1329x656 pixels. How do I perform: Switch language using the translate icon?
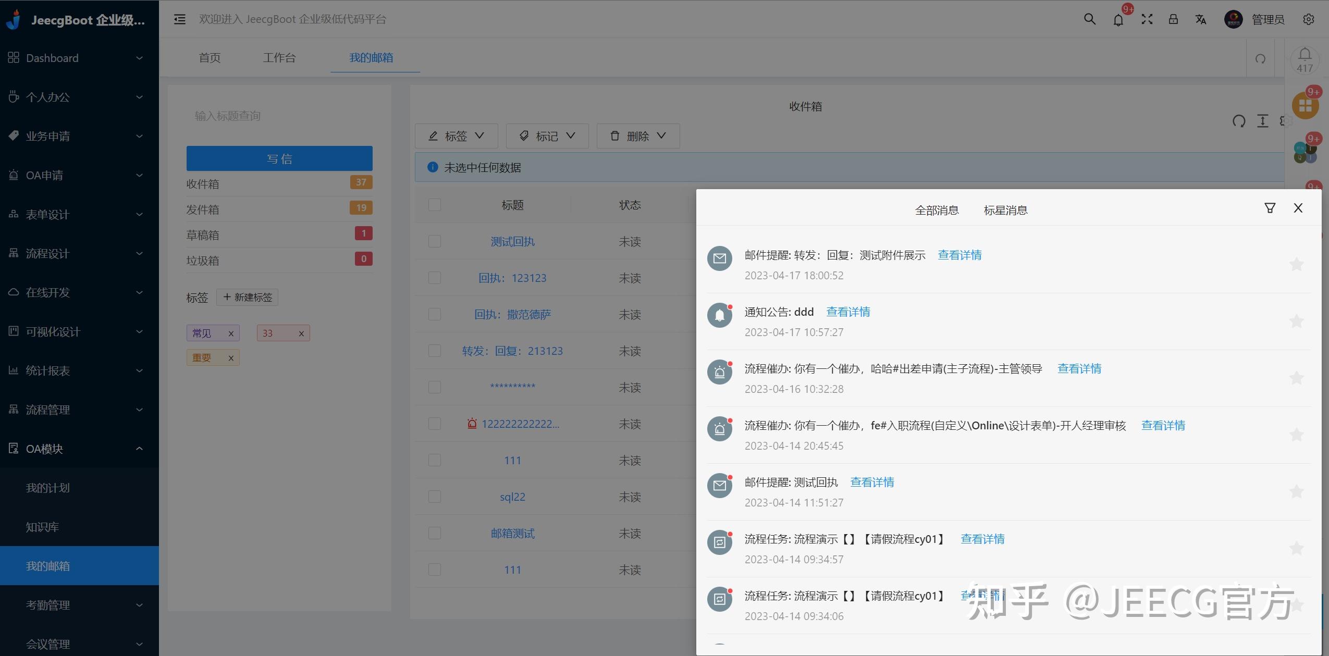tap(1200, 19)
